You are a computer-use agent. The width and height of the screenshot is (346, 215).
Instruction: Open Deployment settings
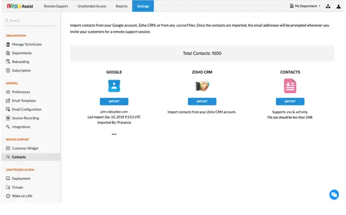point(21,179)
